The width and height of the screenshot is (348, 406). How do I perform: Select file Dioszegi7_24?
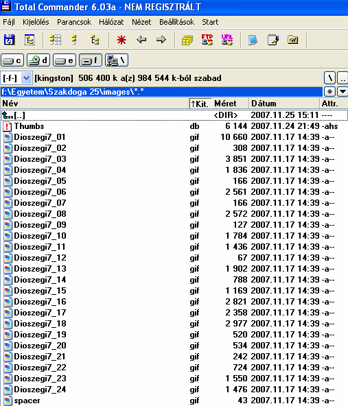pyautogui.click(x=174, y=390)
